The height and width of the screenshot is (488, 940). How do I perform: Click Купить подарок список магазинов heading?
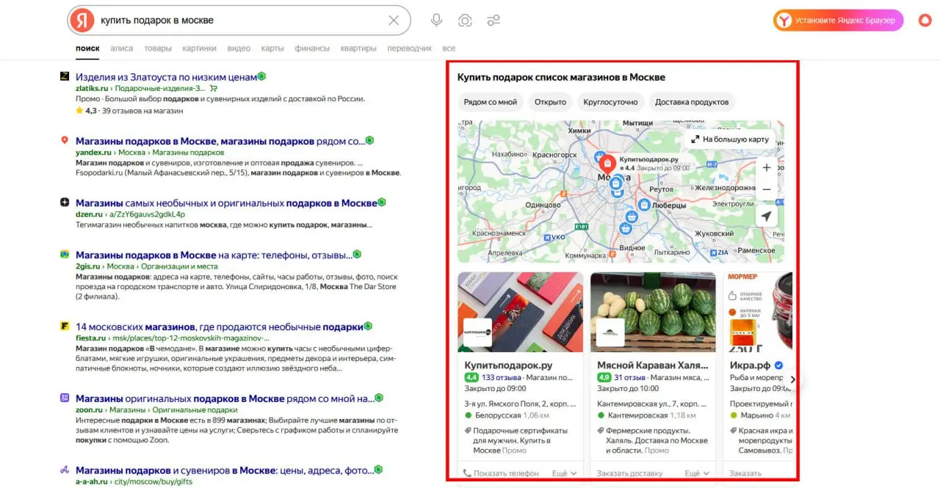[561, 77]
